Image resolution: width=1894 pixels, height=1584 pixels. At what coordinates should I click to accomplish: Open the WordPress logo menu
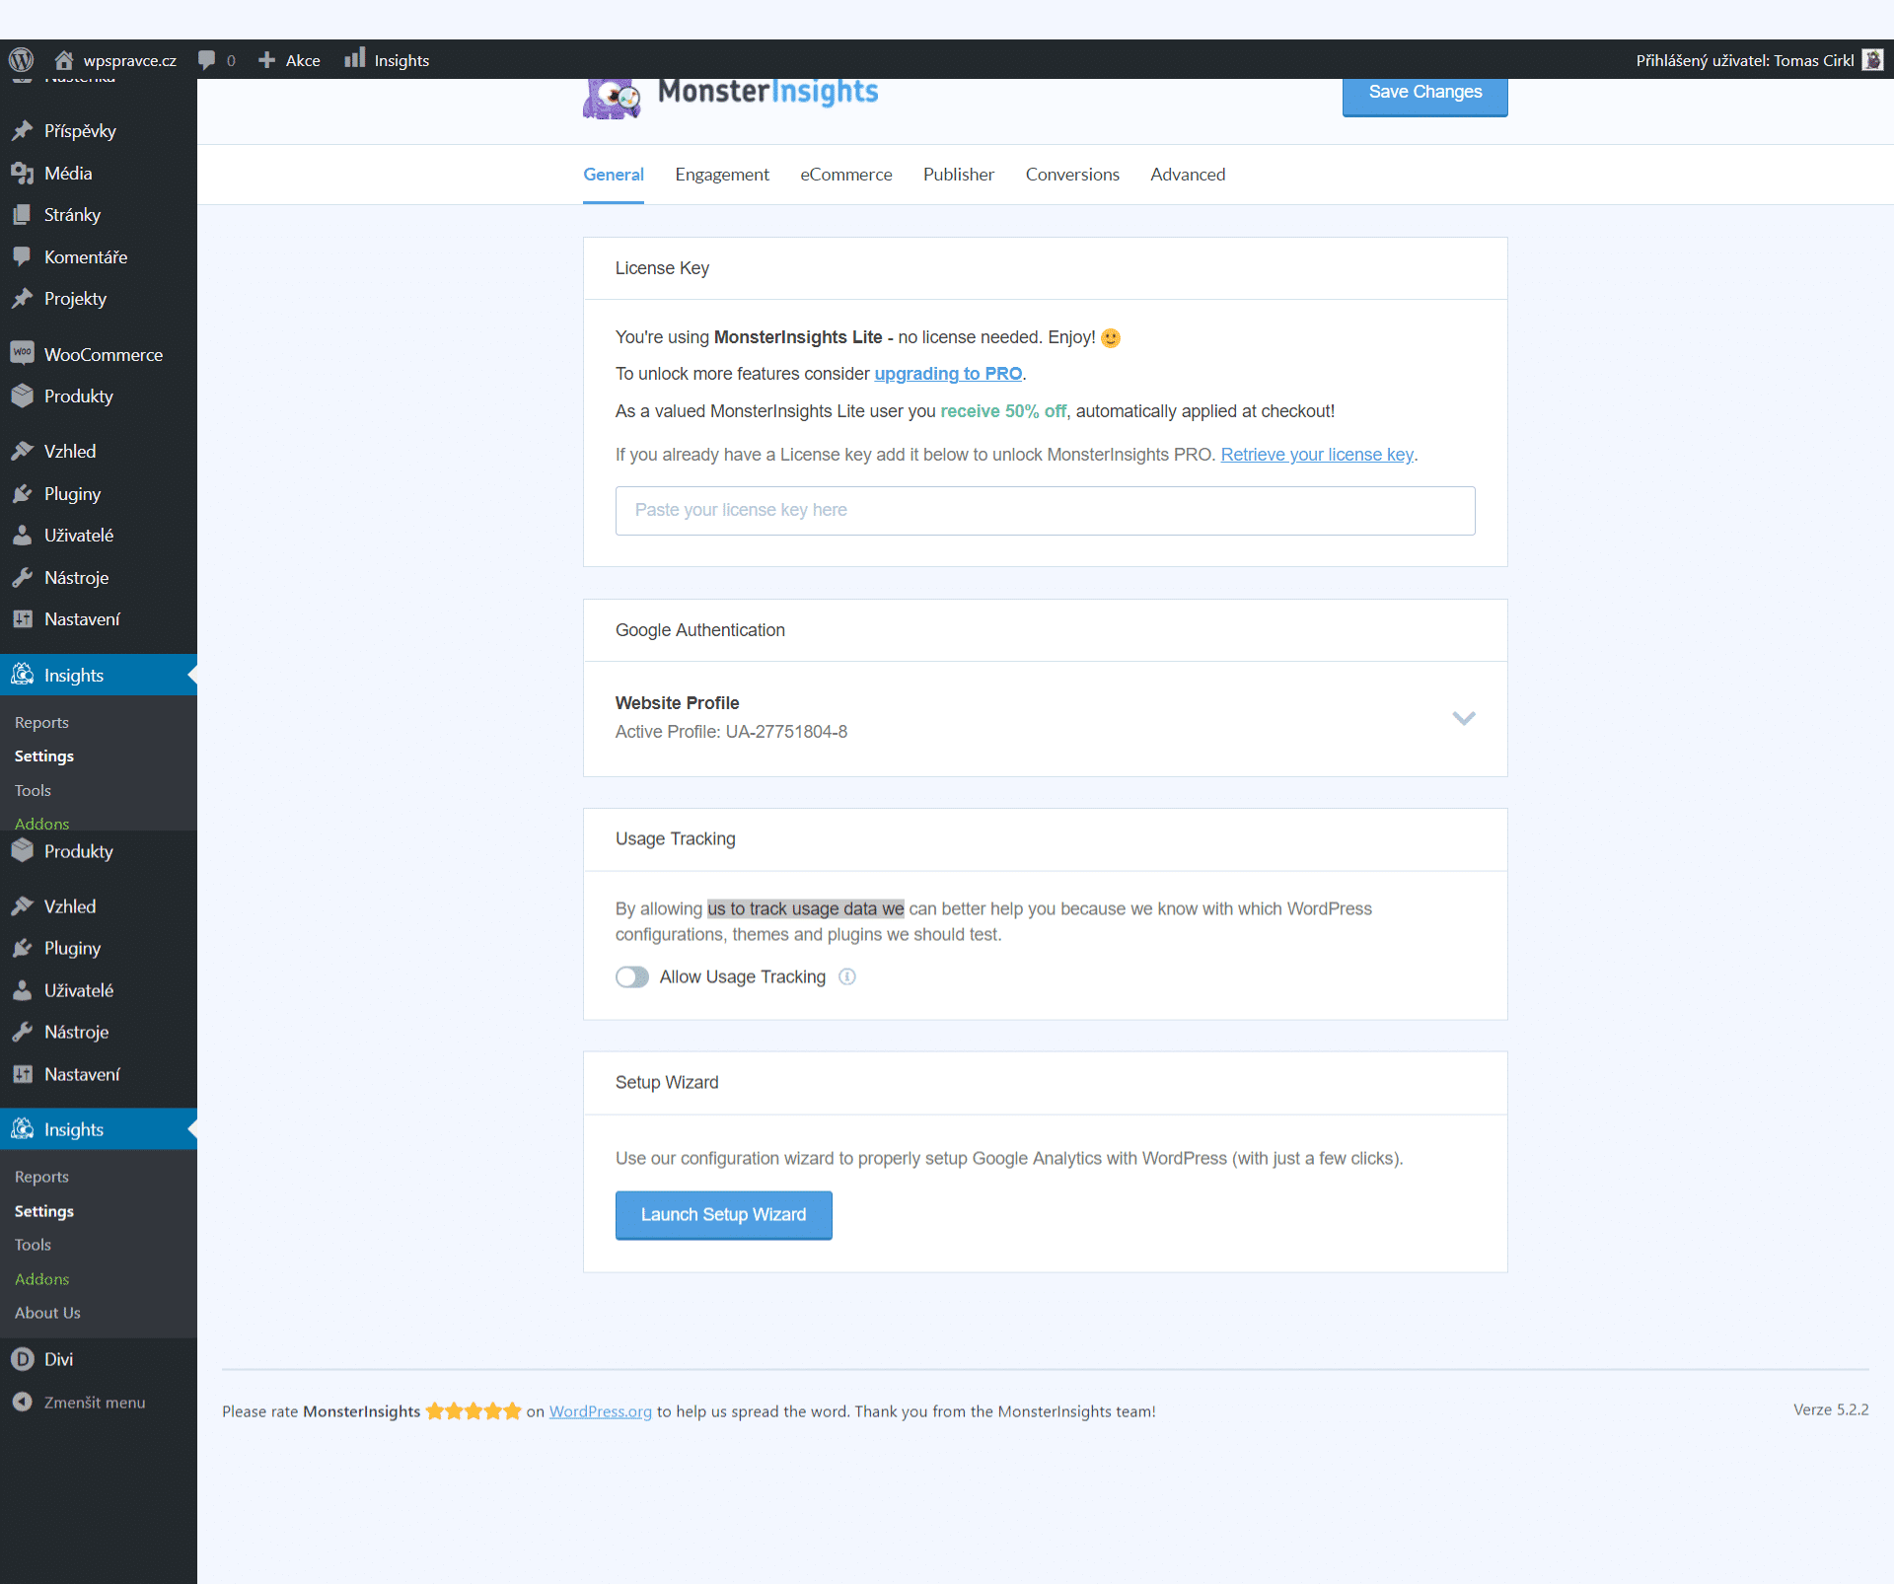tap(21, 59)
